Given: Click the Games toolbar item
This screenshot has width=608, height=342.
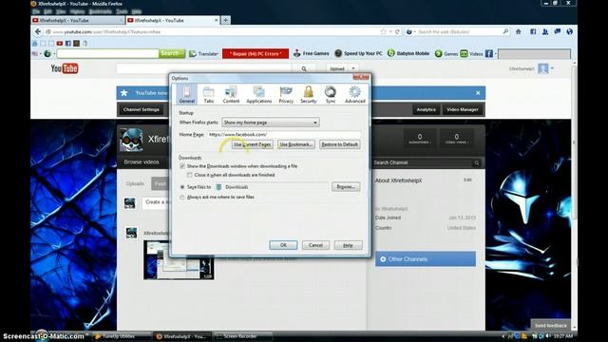Looking at the screenshot, I should [446, 54].
